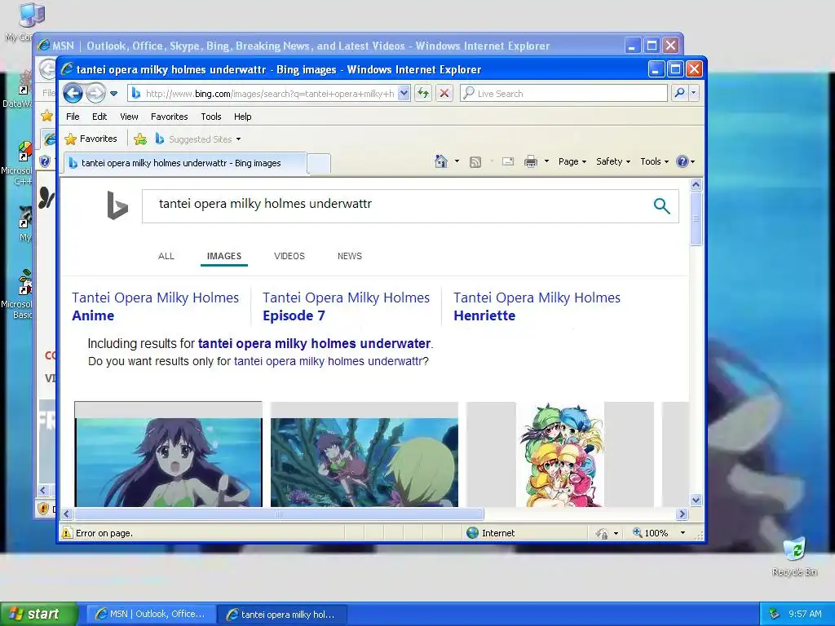
Task: Click the IE Forward navigation button
Action: pos(96,94)
